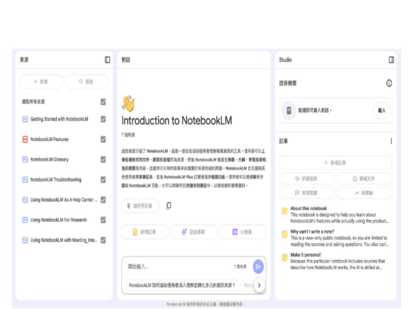Click Using NotebookLM For Research document icon

point(25,220)
